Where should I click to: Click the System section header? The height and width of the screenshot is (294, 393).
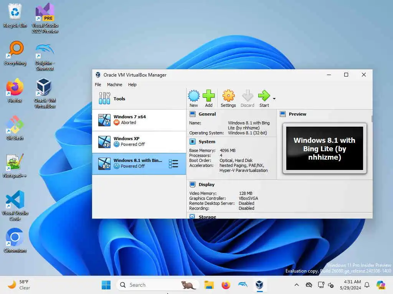pos(207,142)
